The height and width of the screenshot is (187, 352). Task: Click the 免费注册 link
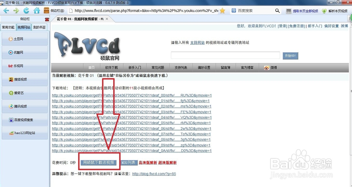pos(296,26)
